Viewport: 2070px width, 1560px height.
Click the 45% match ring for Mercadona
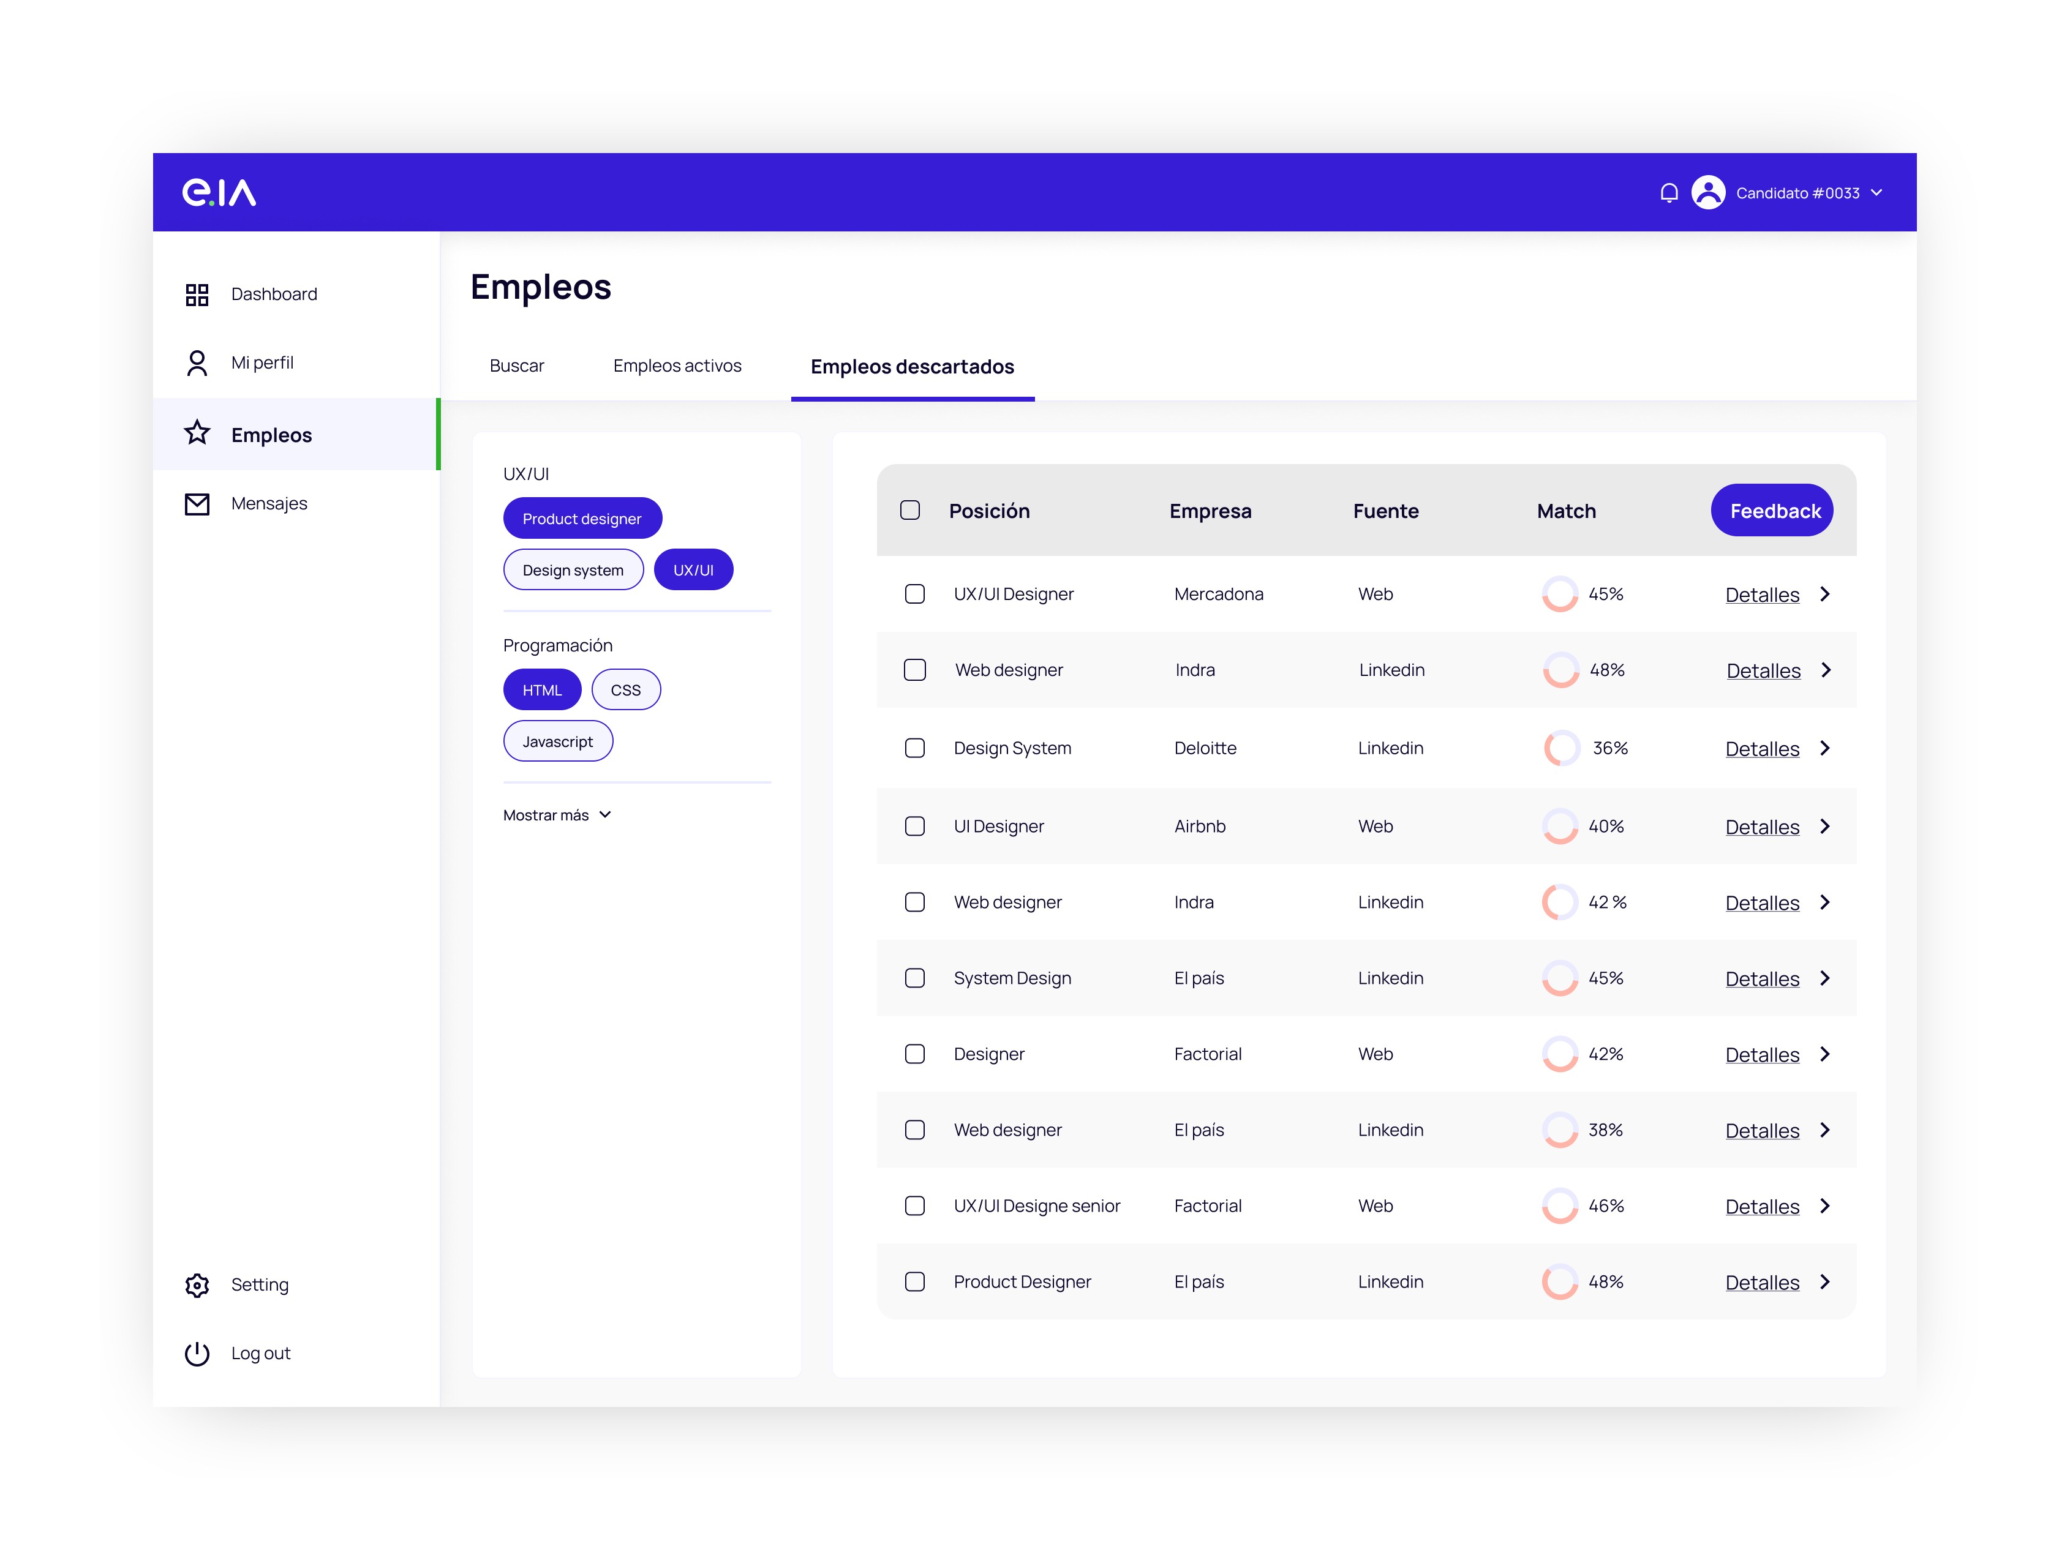click(x=1560, y=594)
